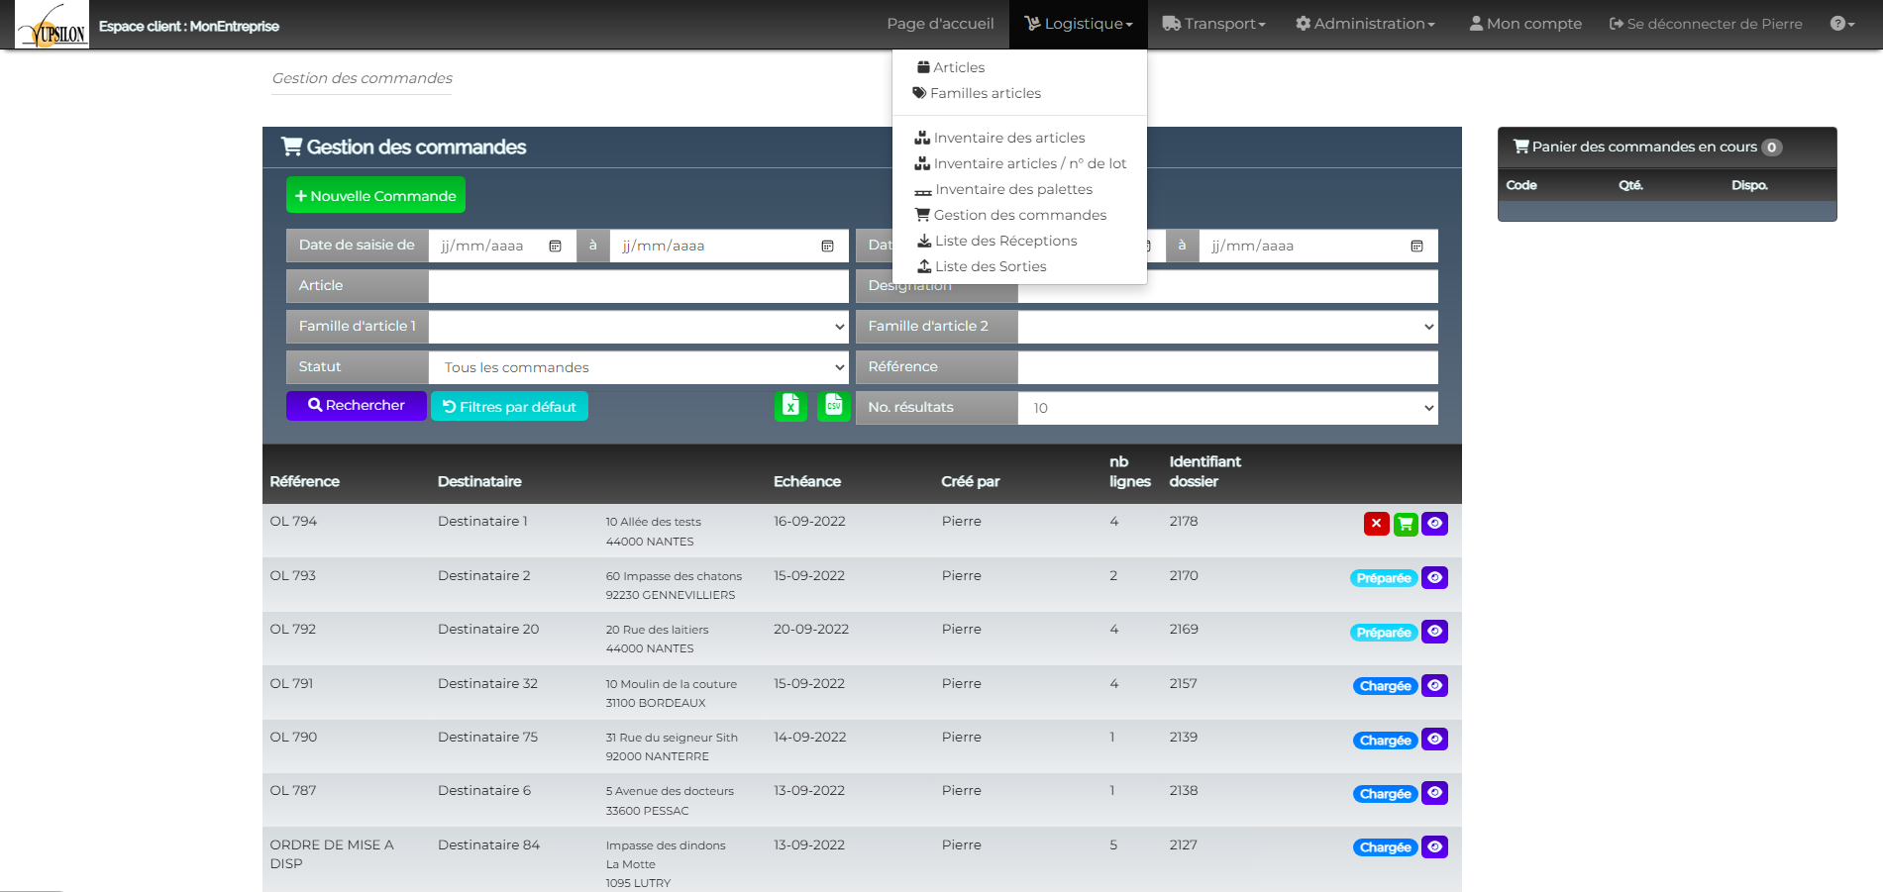The width and height of the screenshot is (1883, 892).
Task: Click the Article input field
Action: pyautogui.click(x=638, y=286)
